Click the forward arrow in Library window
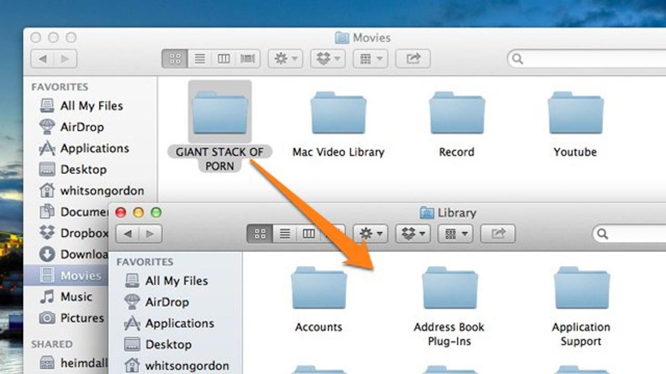The image size is (666, 374). pyautogui.click(x=150, y=234)
